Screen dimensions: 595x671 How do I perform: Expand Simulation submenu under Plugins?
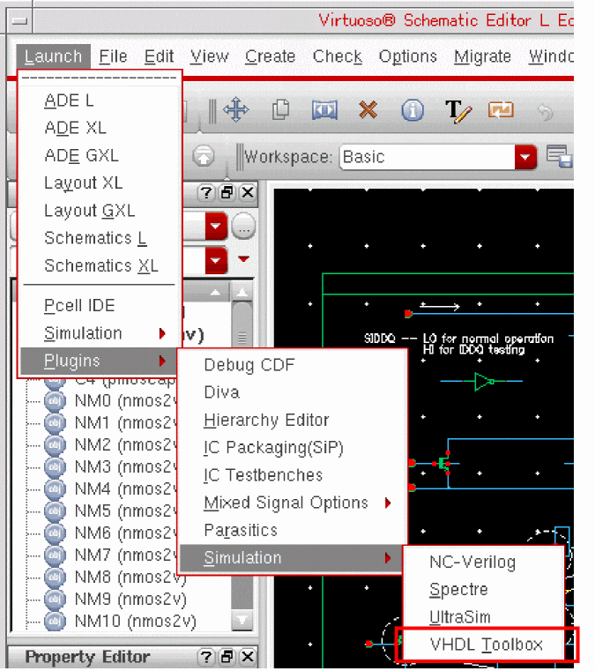click(293, 558)
